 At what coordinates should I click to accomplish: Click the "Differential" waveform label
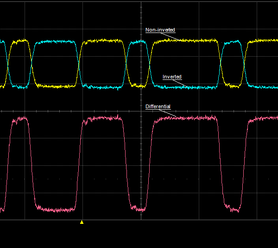click(158, 107)
